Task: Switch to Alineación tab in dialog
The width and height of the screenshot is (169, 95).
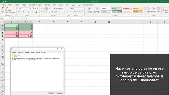Action: point(21,52)
